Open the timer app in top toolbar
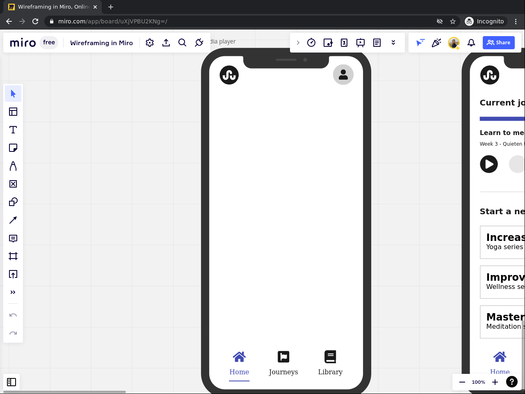The width and height of the screenshot is (525, 394). point(311,43)
